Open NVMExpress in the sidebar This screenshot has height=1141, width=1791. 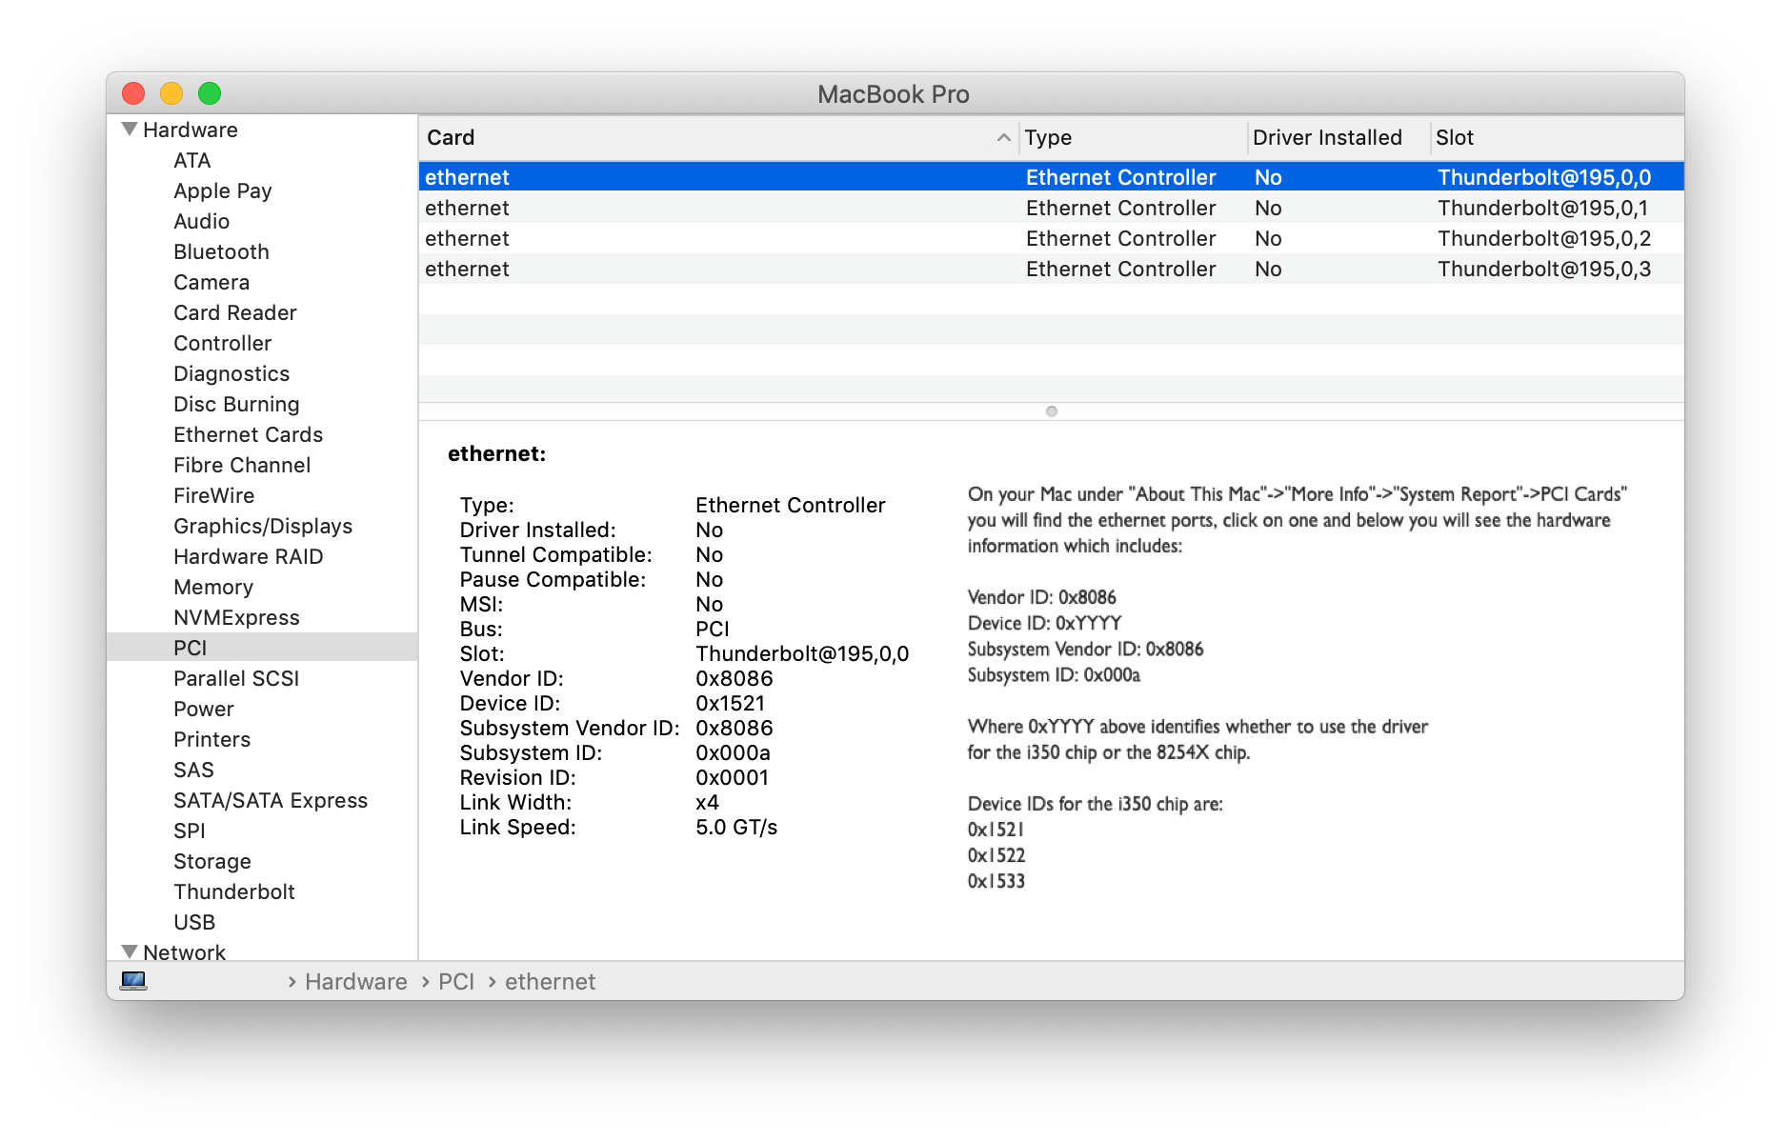coord(236,617)
